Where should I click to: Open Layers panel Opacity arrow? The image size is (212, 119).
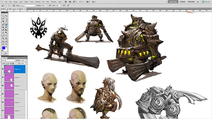click(x=26, y=61)
